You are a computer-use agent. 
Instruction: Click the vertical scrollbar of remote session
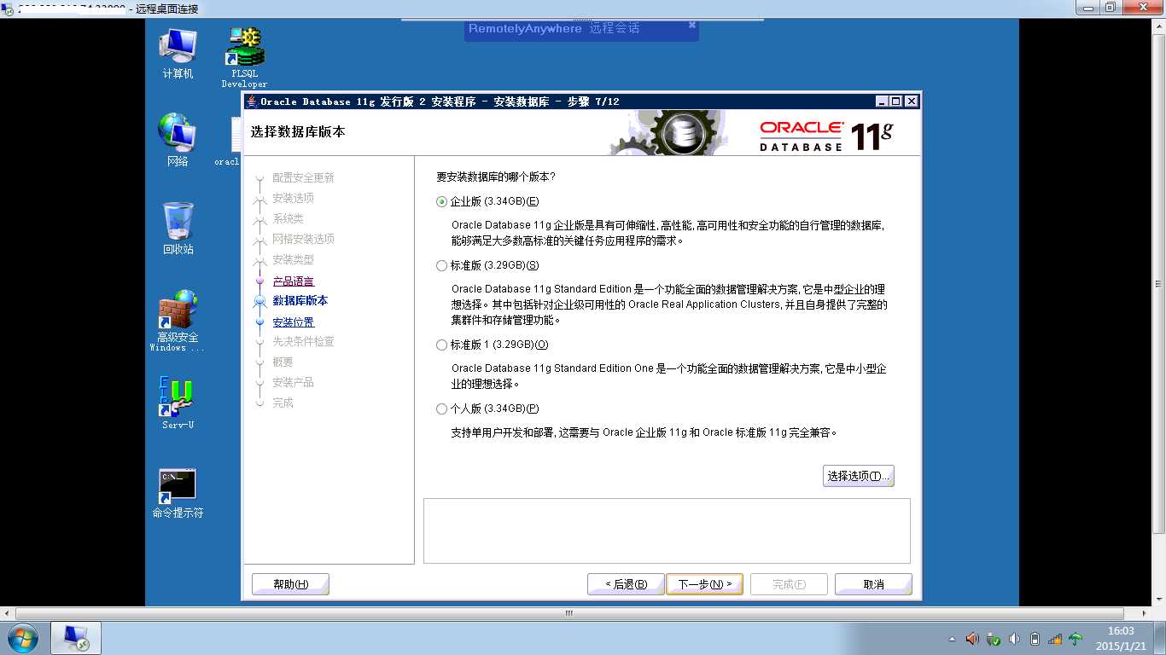pos(1159,284)
